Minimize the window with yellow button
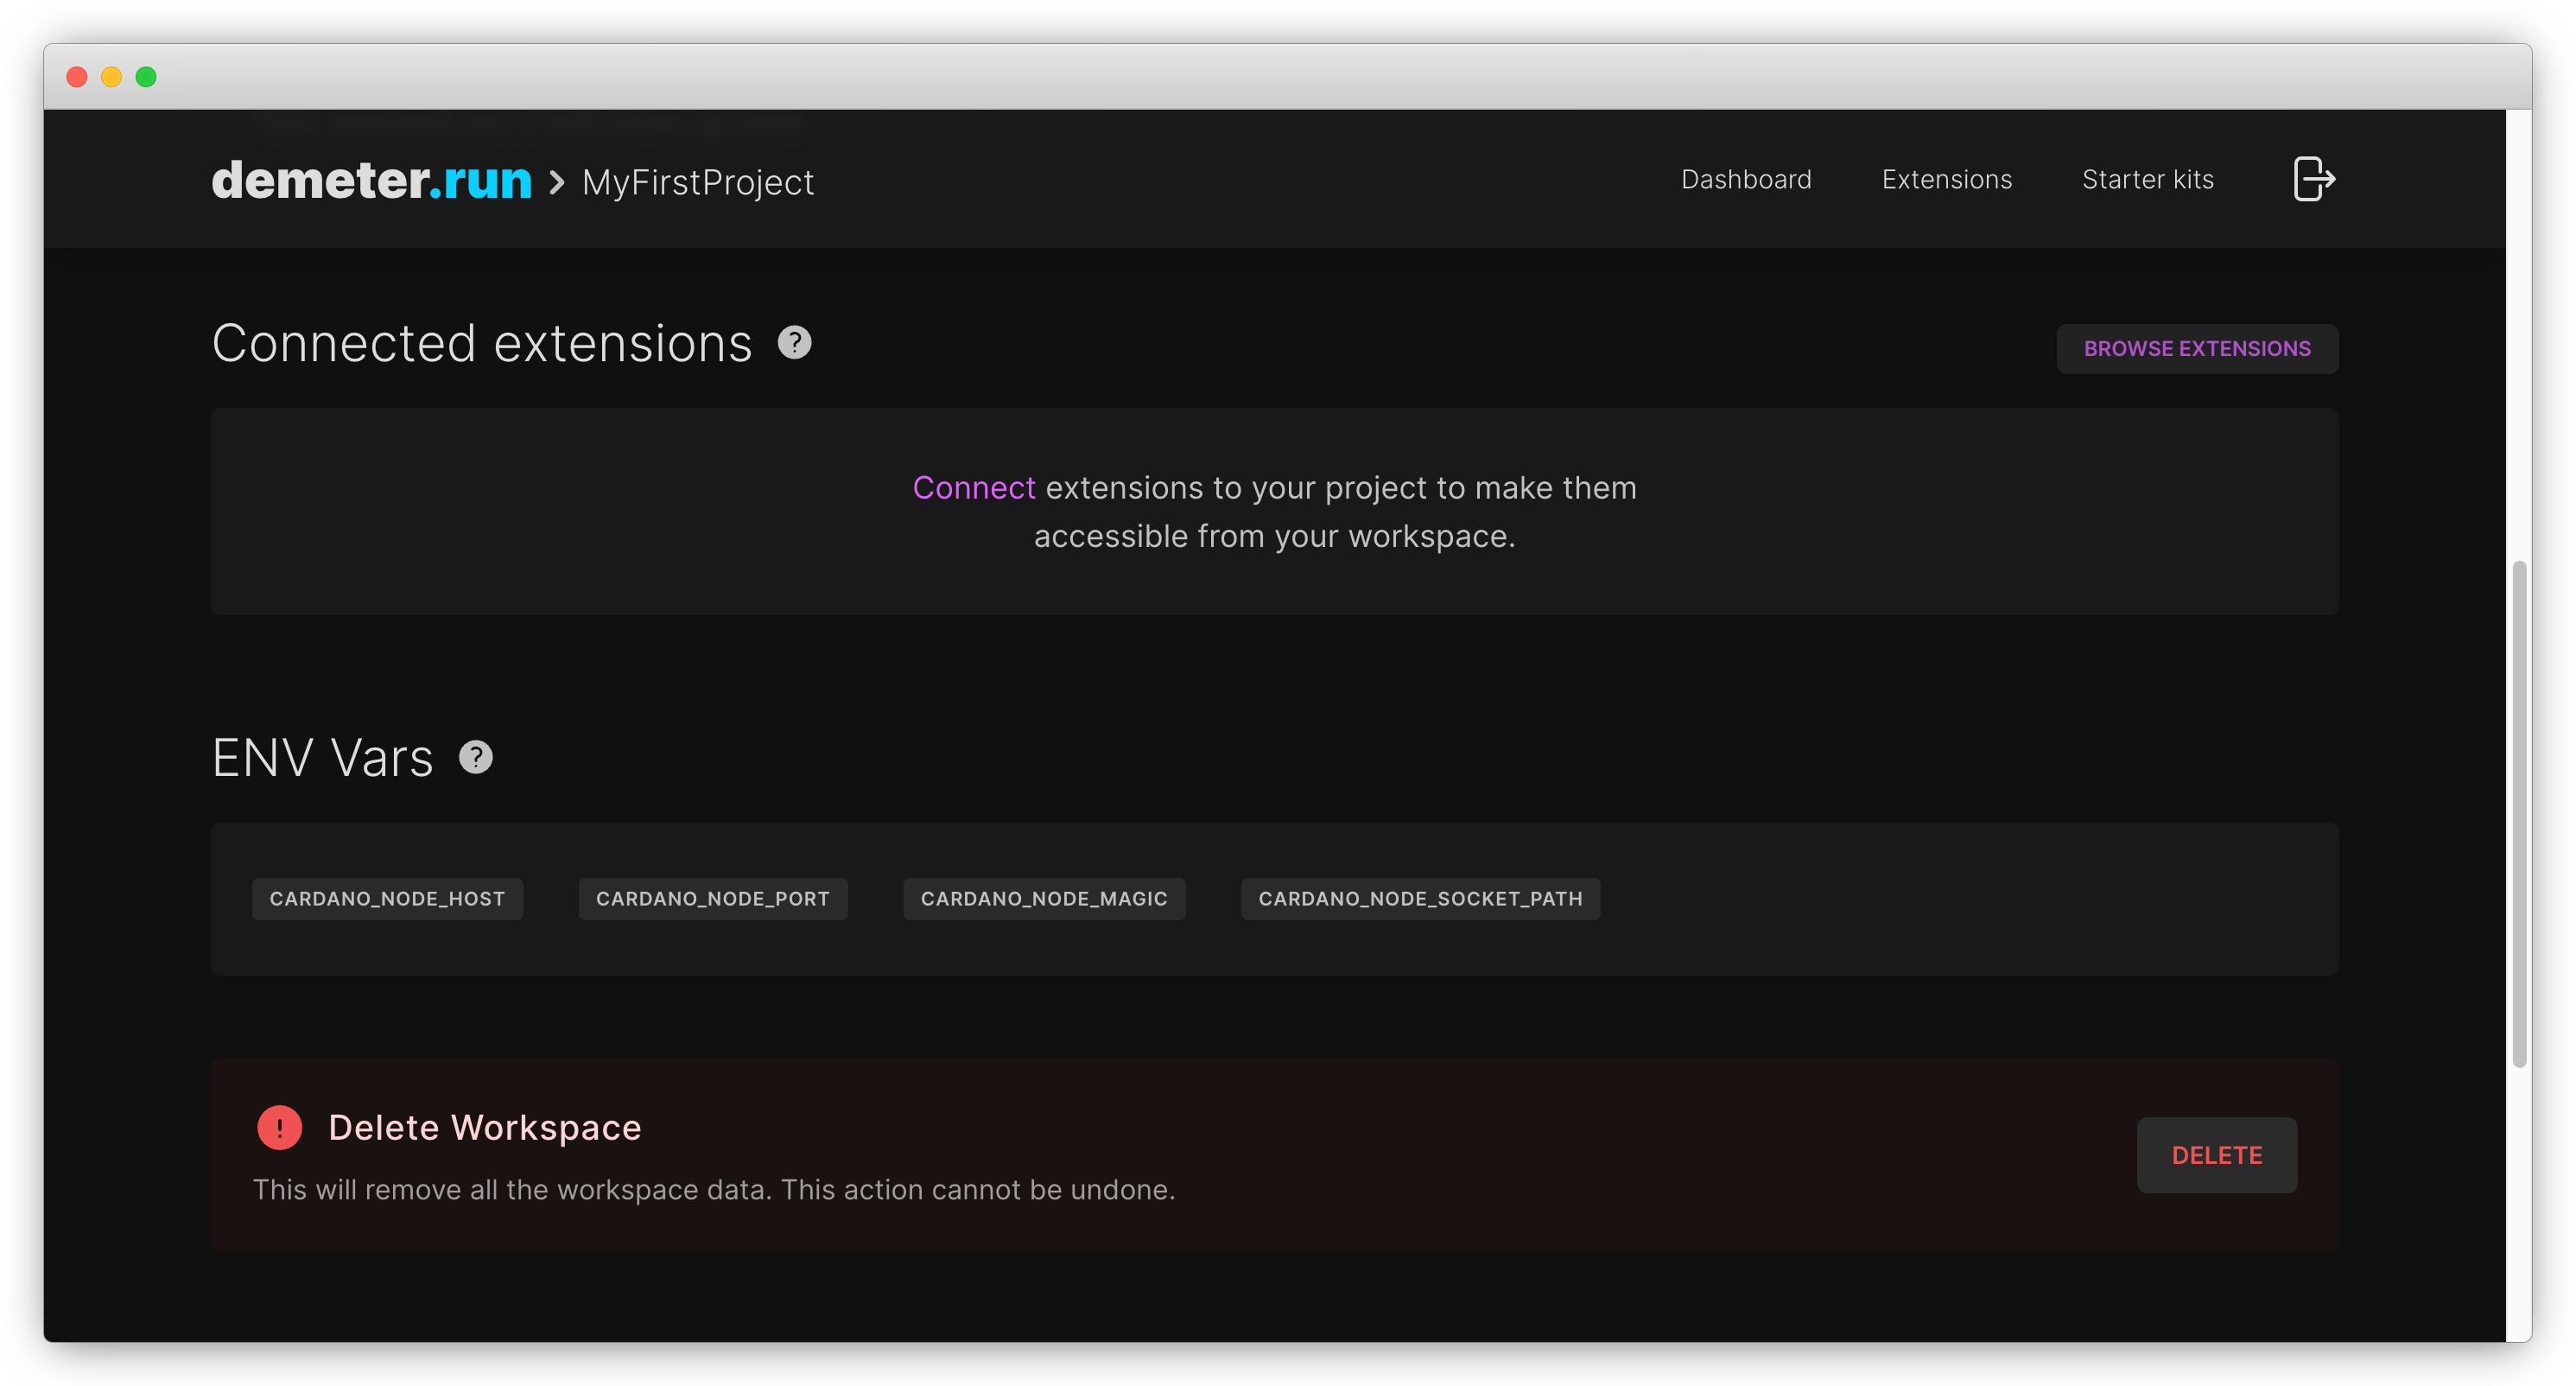 111,77
